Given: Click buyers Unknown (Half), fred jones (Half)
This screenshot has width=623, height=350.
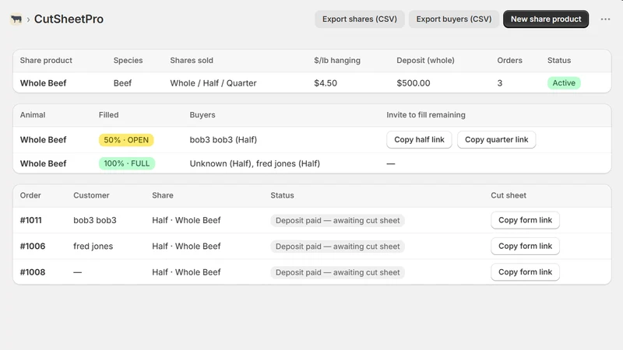Looking at the screenshot, I should tap(255, 163).
